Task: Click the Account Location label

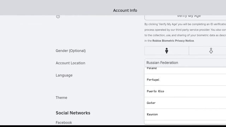Action: pyautogui.click(x=70, y=63)
